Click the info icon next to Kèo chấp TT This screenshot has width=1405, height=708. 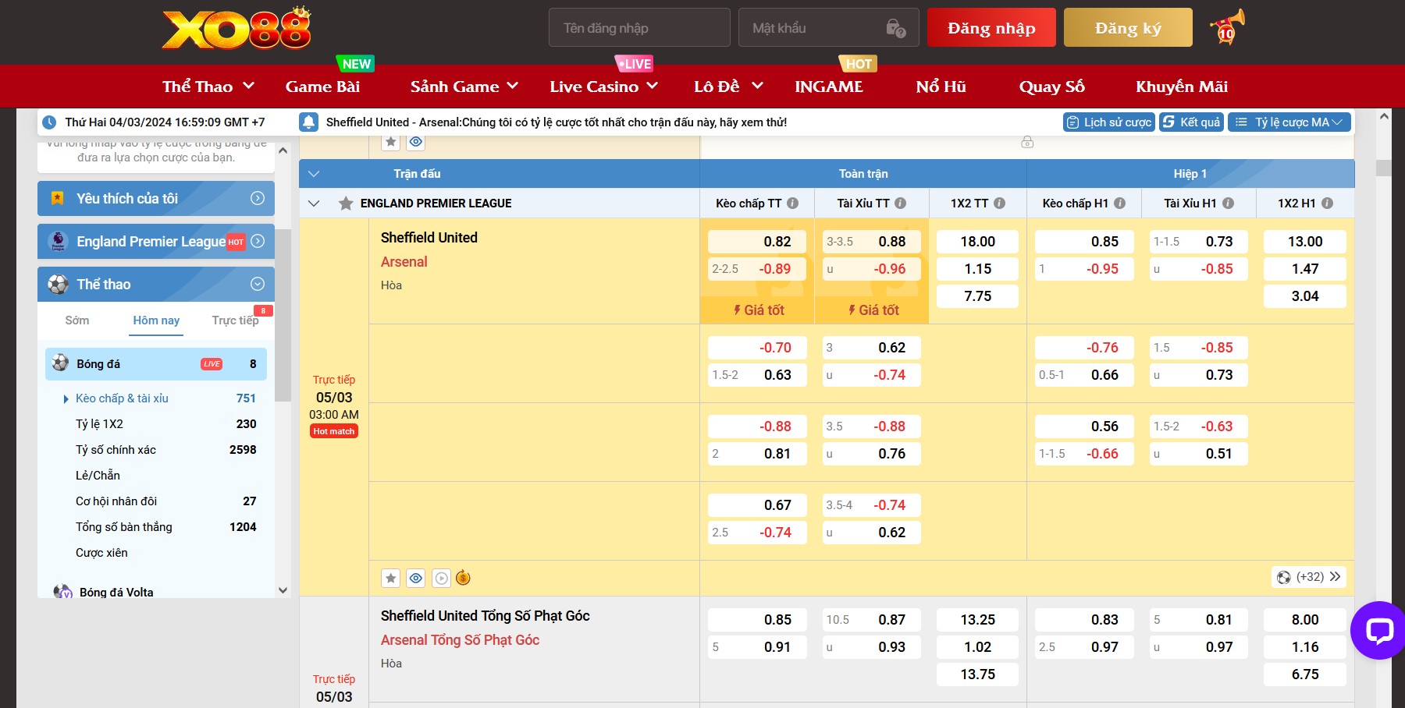point(793,204)
